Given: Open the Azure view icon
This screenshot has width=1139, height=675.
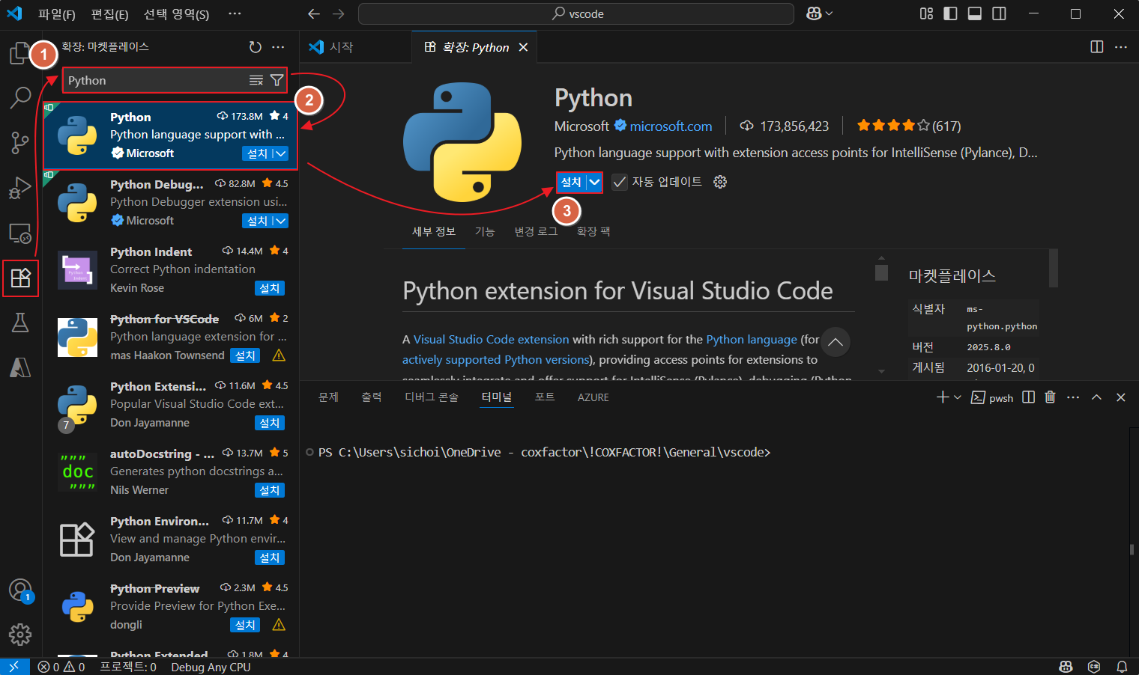Looking at the screenshot, I should click(20, 367).
